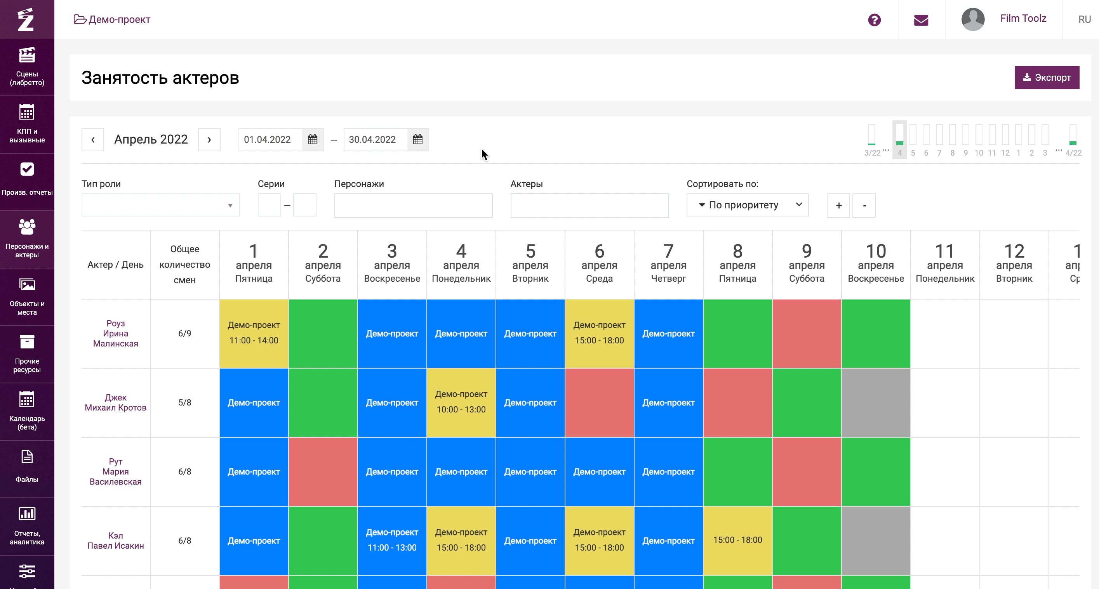Click shift count 5/8 for Джек

(185, 402)
